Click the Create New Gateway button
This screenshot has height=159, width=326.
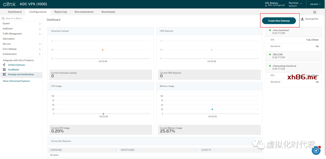(279, 21)
